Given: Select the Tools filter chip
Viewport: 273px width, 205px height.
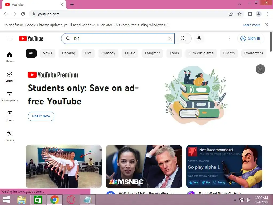Looking at the screenshot, I should [174, 53].
